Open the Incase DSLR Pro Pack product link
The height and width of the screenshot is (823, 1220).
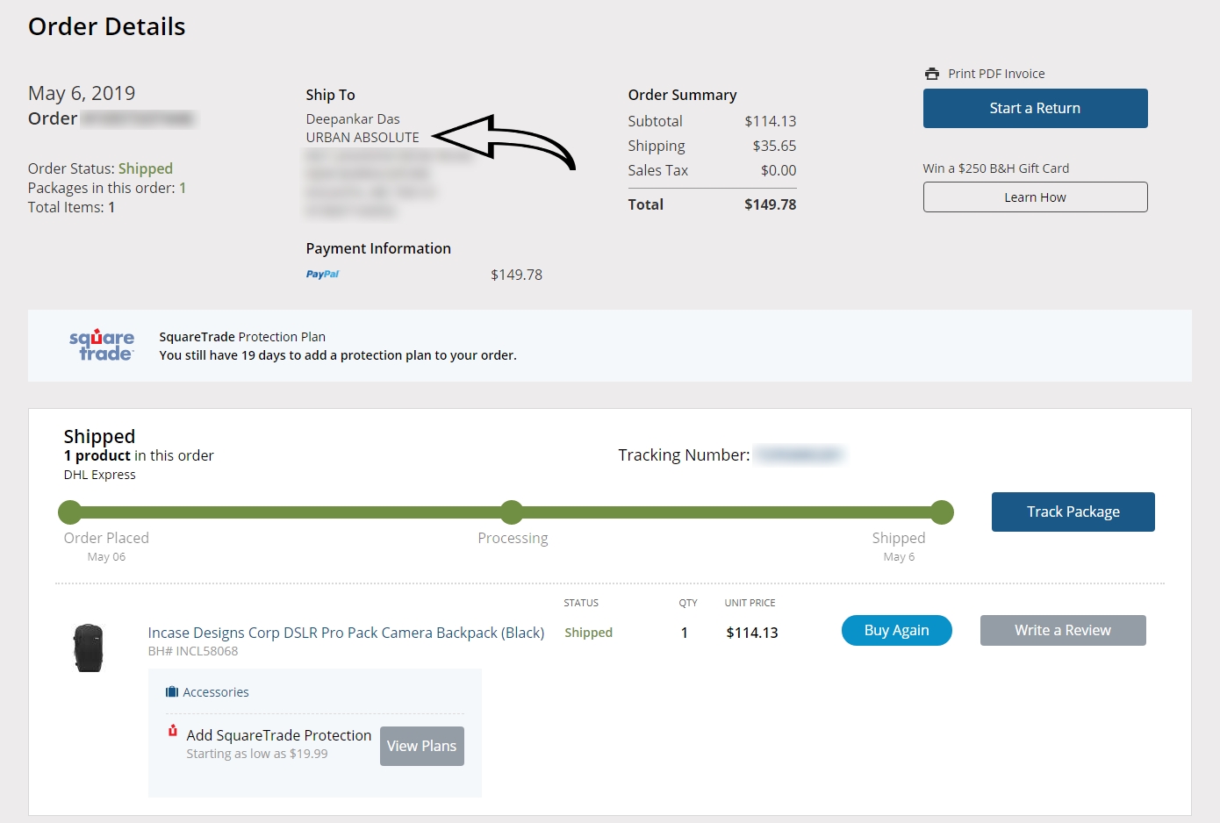(346, 633)
